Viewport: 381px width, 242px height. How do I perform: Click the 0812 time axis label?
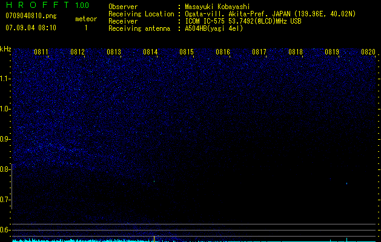tap(78, 52)
